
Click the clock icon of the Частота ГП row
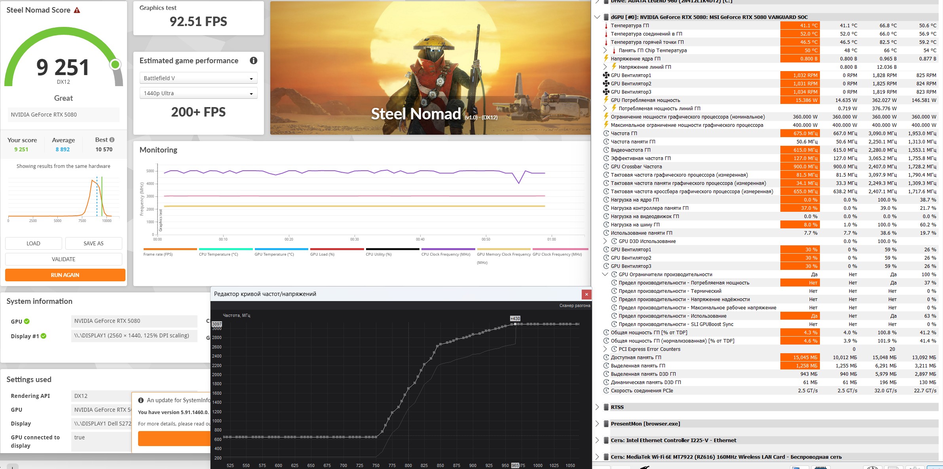click(x=606, y=134)
